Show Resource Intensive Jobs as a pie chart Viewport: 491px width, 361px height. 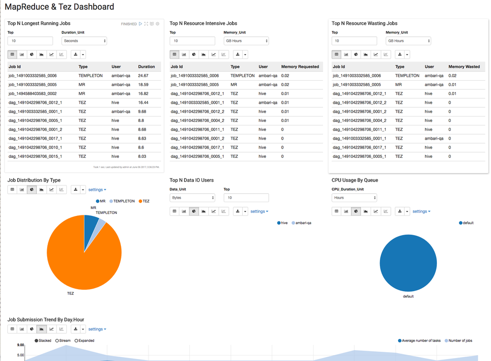click(194, 55)
